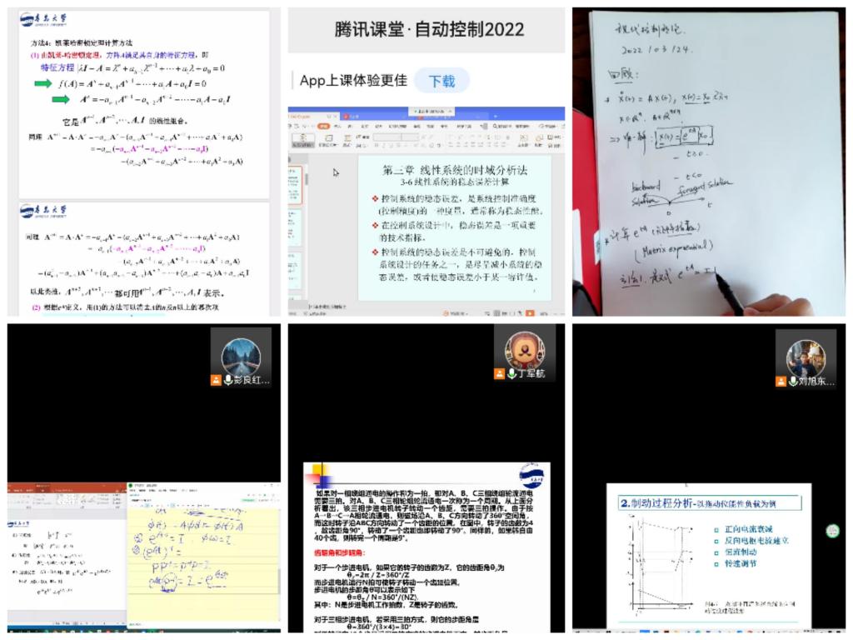Click the bullet 反向电枢电流建立
Viewport: 853px width, 640px height.
pyautogui.click(x=756, y=540)
